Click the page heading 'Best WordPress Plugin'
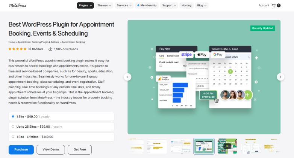Viewport: 294px width, 158px height. pyautogui.click(x=61, y=29)
